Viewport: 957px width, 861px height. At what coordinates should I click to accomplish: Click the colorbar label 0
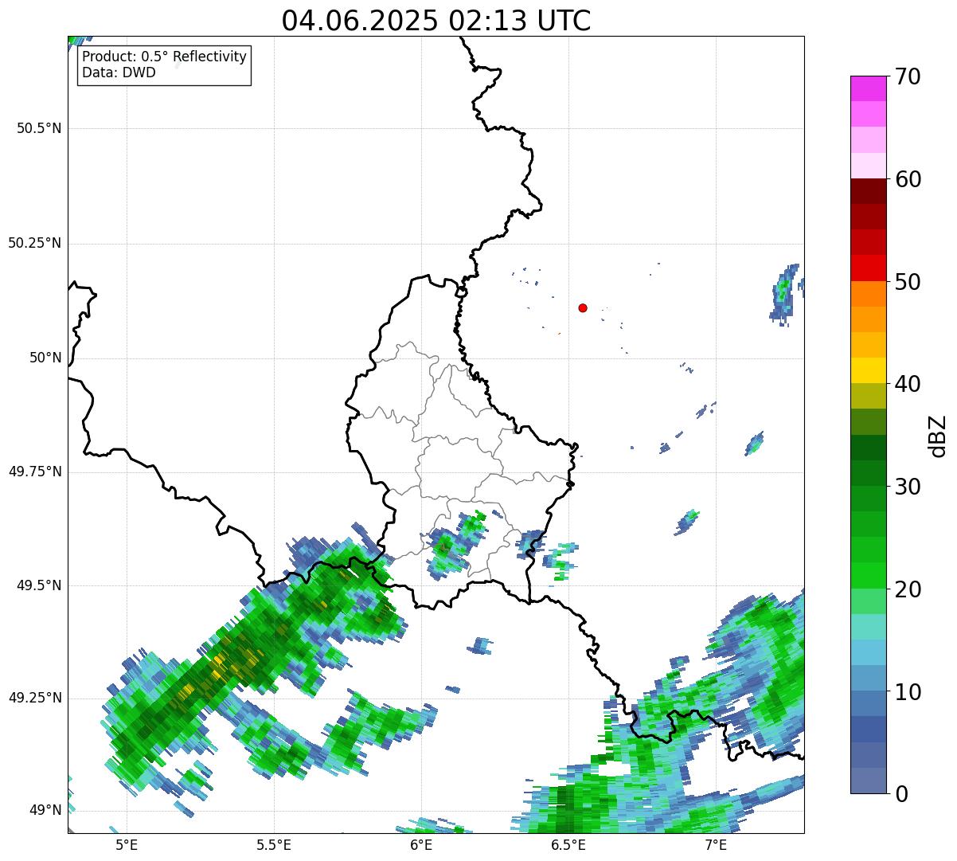click(901, 794)
